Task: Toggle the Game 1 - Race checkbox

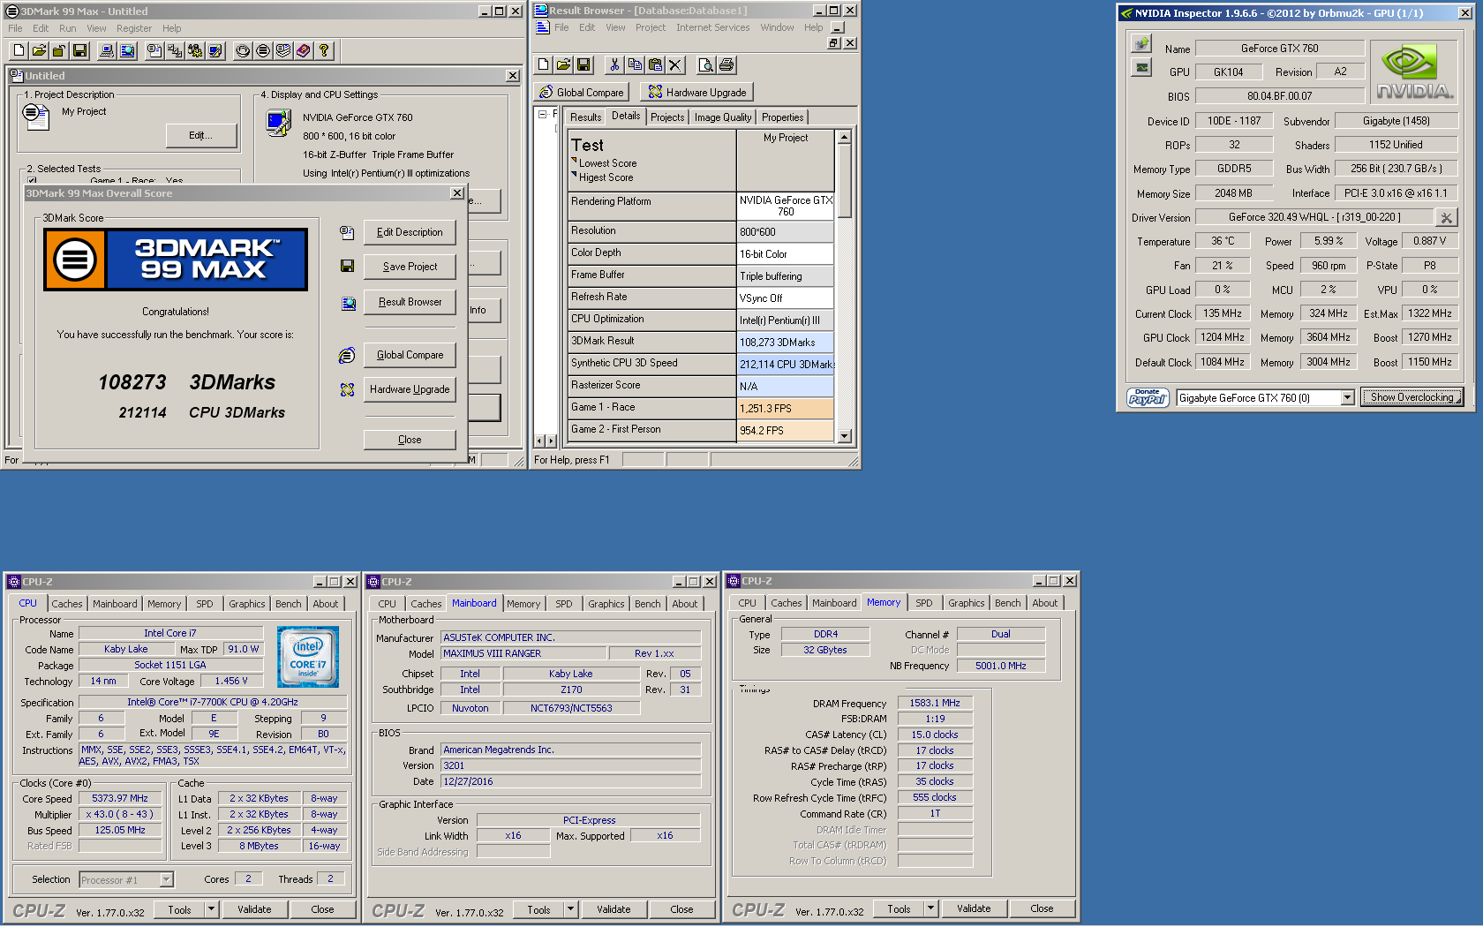Action: [x=32, y=180]
